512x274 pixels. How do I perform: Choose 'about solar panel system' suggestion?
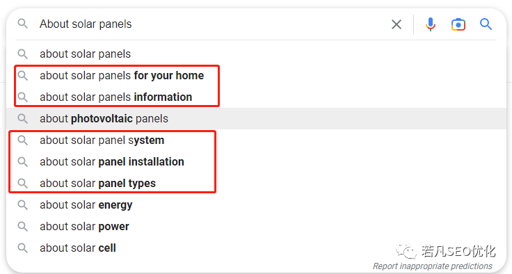click(x=256, y=140)
